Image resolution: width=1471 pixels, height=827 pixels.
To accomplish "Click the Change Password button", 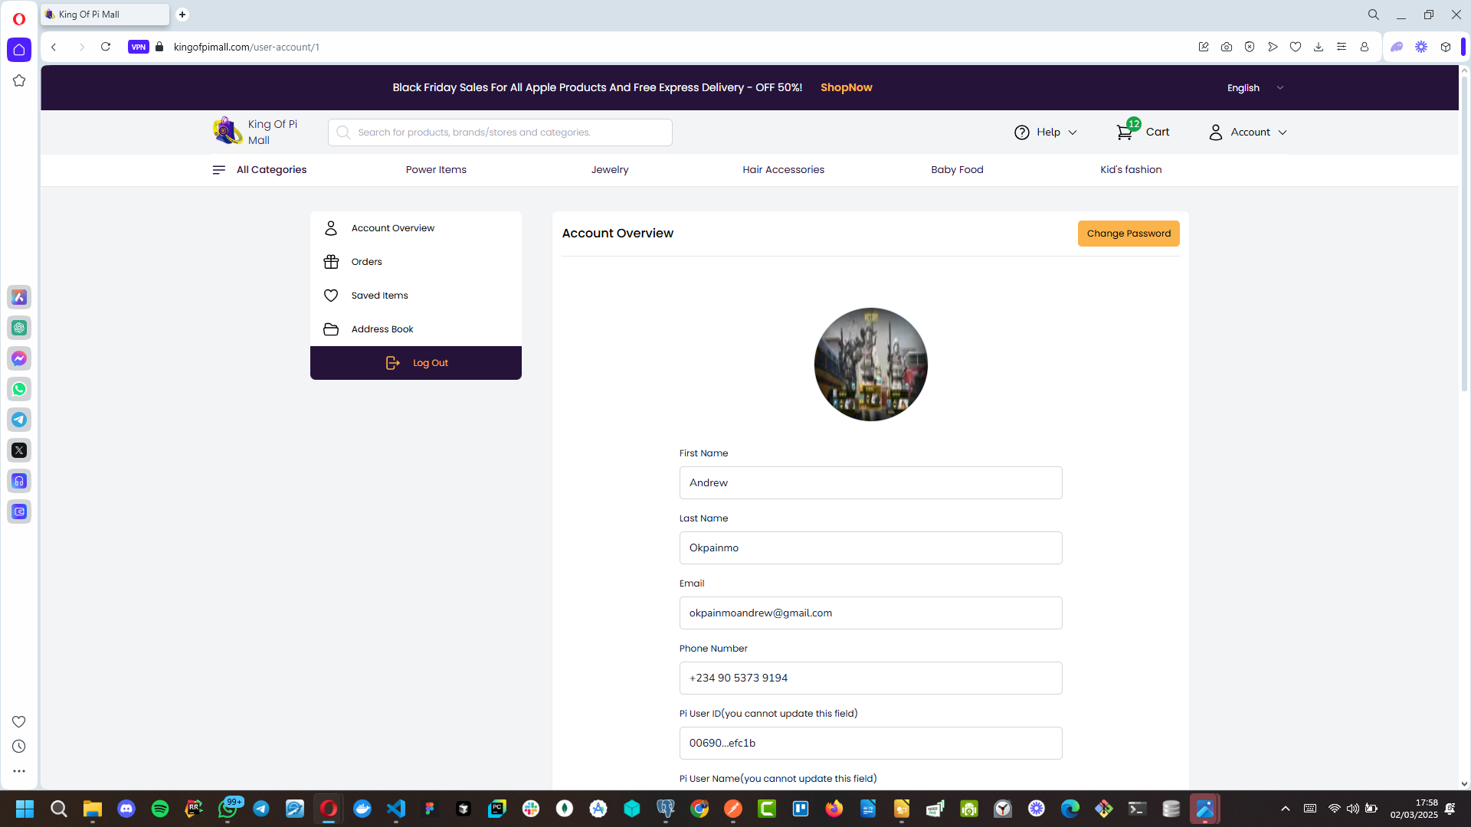I will tap(1128, 234).
